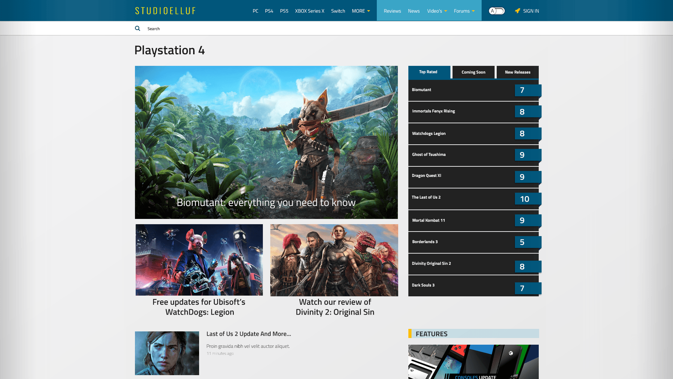The height and width of the screenshot is (379, 673).
Task: Switch to the New Releases tab
Action: point(518,72)
